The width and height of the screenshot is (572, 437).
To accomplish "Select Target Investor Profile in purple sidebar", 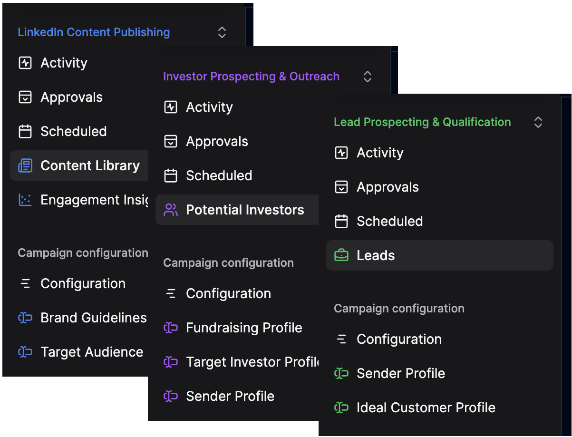I will [x=252, y=362].
